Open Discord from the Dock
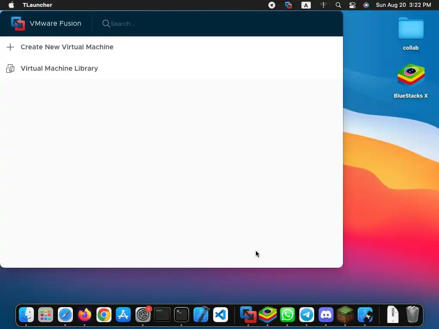 (x=326, y=315)
